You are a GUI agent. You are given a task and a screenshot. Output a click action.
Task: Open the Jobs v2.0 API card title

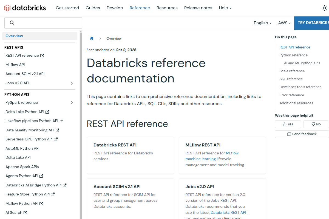click(200, 187)
